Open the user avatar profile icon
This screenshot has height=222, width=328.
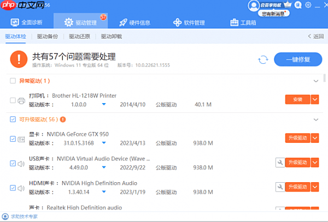click(x=253, y=5)
